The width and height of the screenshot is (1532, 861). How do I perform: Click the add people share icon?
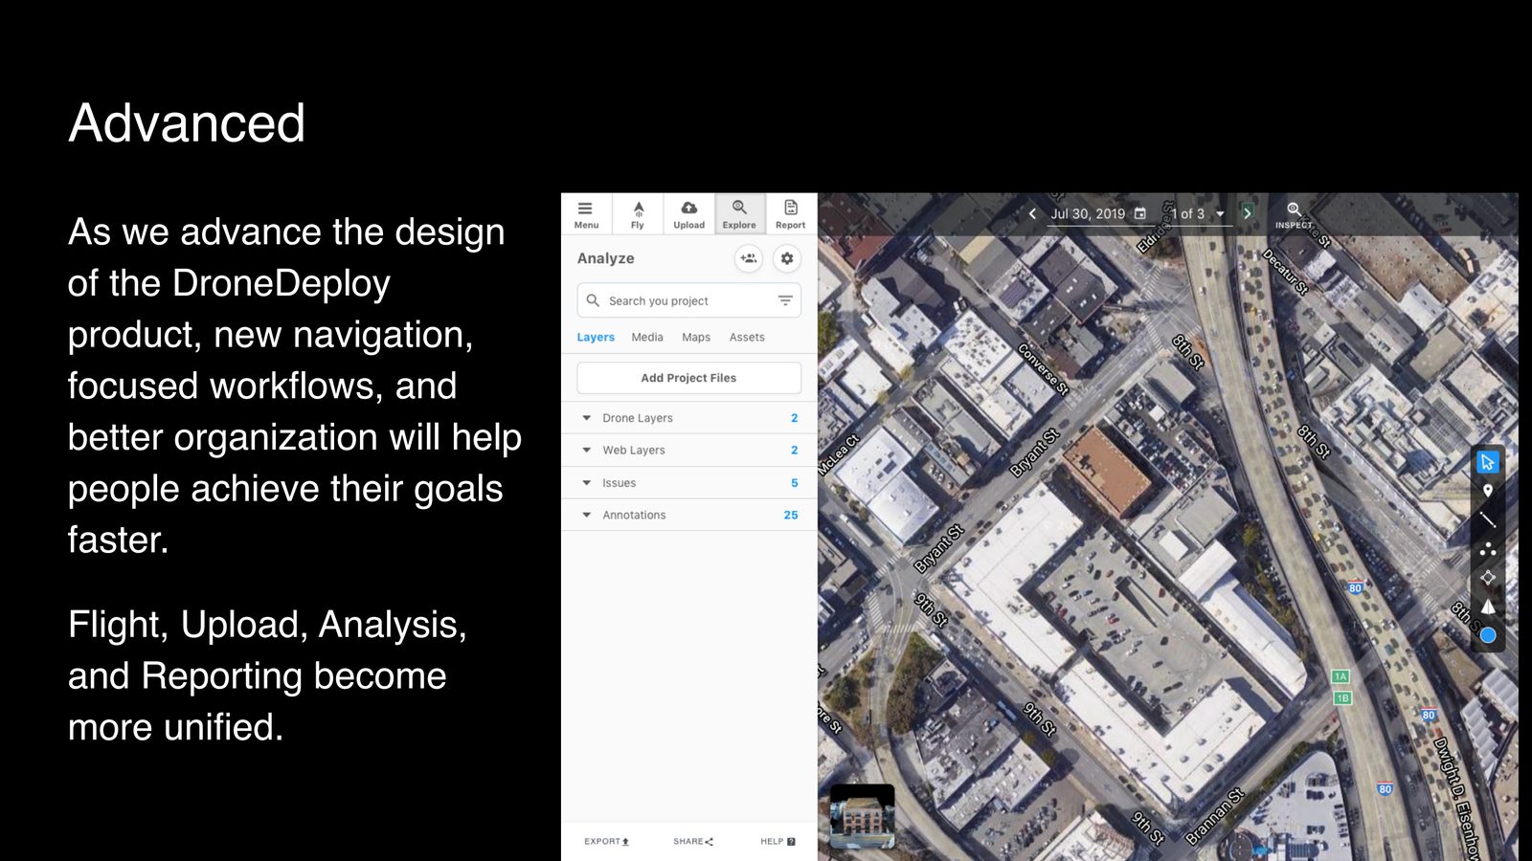tap(749, 258)
